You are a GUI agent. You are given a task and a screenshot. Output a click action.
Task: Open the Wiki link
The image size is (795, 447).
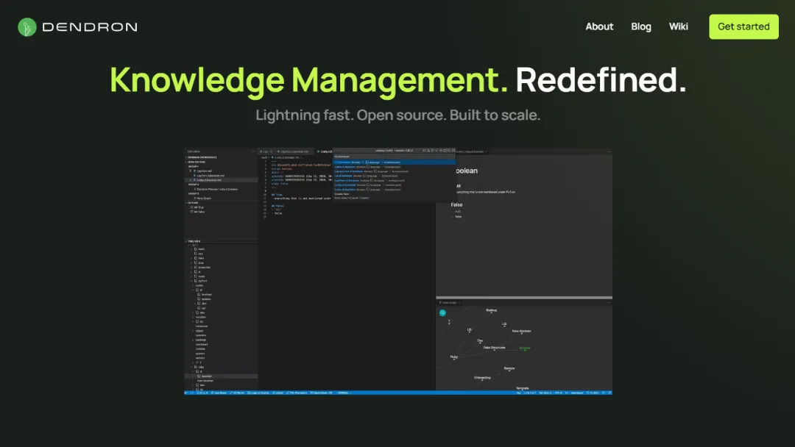(679, 26)
